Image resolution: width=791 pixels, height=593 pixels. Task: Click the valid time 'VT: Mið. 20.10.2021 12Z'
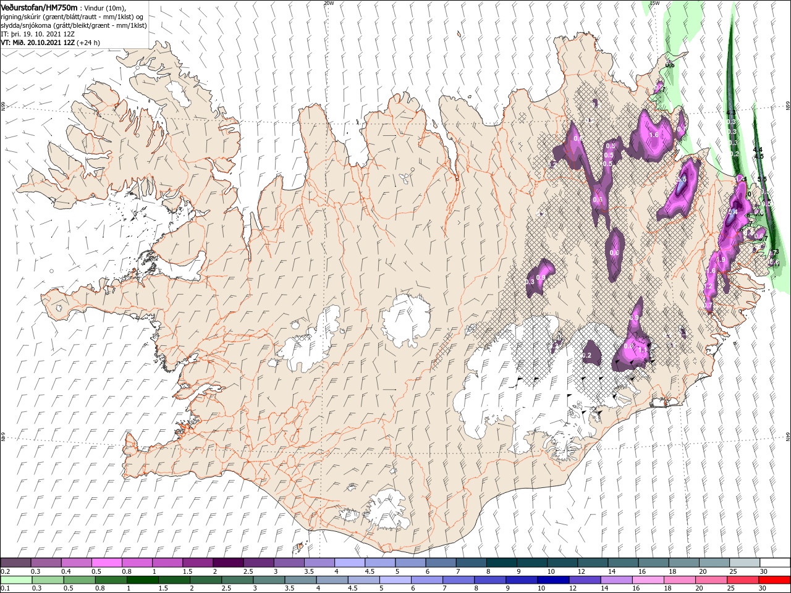click(x=38, y=43)
